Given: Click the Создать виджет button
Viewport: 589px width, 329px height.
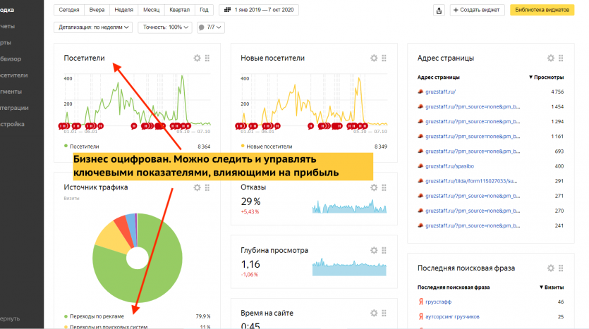Looking at the screenshot, I should [x=477, y=11].
